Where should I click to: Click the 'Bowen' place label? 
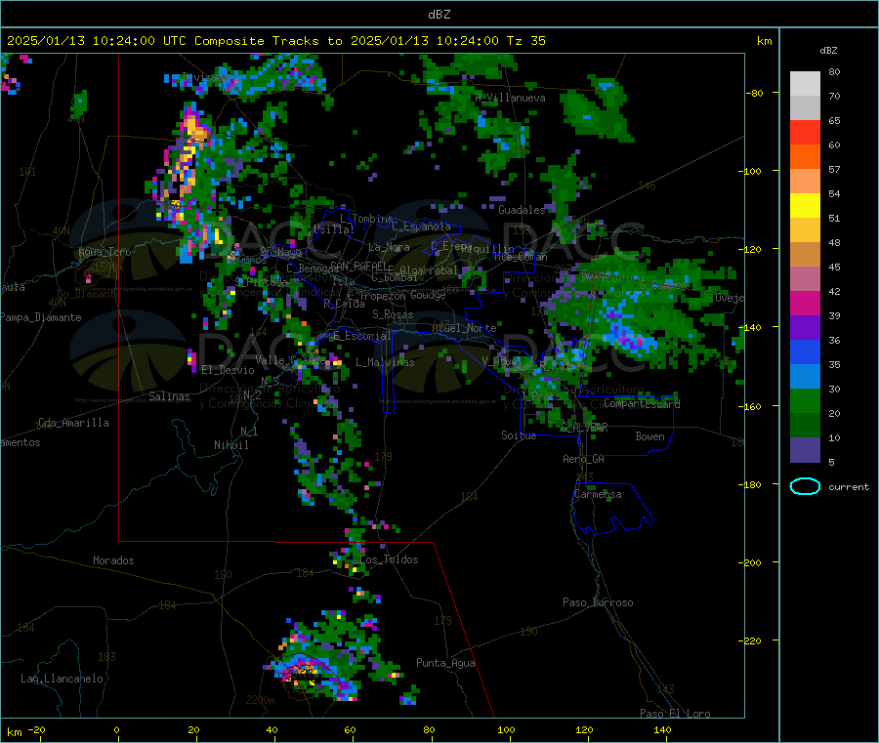(649, 436)
